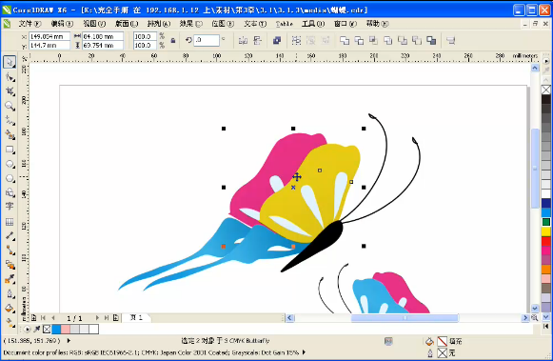Screen dimensions: 553x361
Task: Click the rotation angle field
Action: 207,40
